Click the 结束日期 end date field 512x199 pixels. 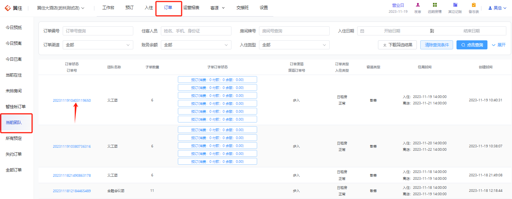click(x=472, y=31)
